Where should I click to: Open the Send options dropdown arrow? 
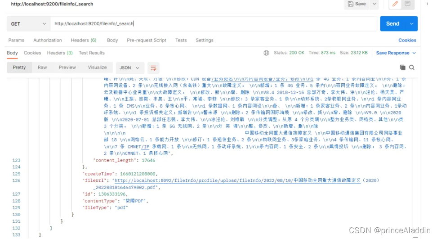click(x=412, y=24)
